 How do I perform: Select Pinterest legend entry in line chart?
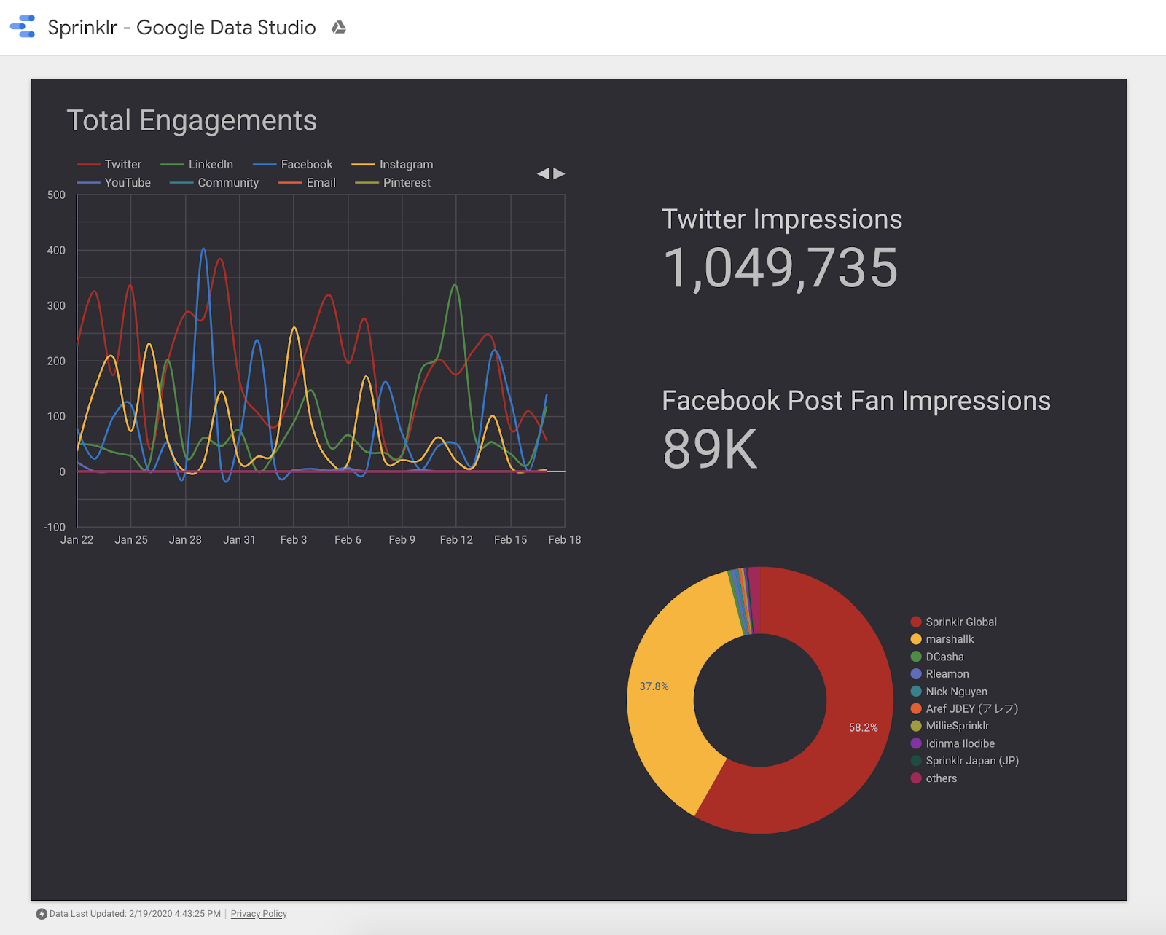click(393, 183)
